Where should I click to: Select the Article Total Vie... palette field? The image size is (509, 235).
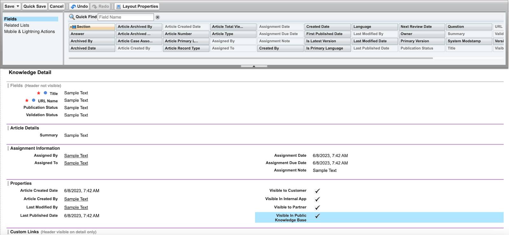[233, 27]
